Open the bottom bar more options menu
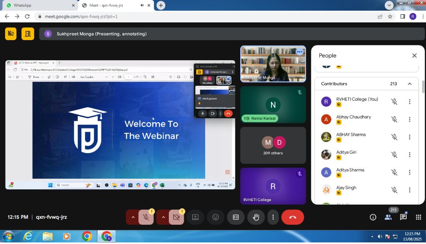The width and height of the screenshot is (426, 244). pos(273,217)
